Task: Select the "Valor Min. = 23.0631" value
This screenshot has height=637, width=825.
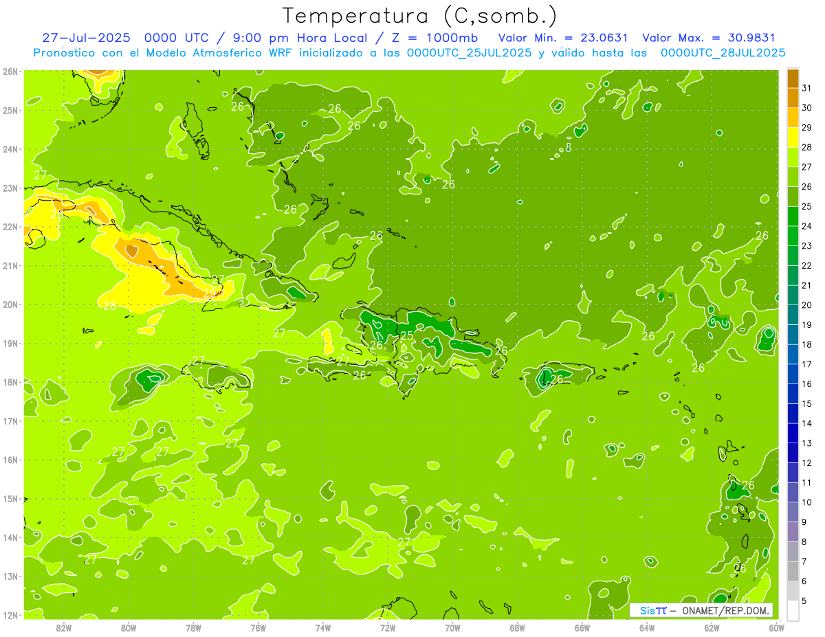Action: coord(562,38)
